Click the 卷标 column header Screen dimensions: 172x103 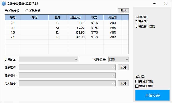[x=35, y=17]
